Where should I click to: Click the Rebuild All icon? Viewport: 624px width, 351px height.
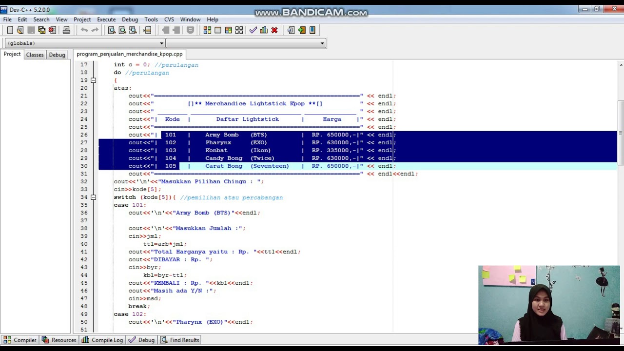pos(239,30)
